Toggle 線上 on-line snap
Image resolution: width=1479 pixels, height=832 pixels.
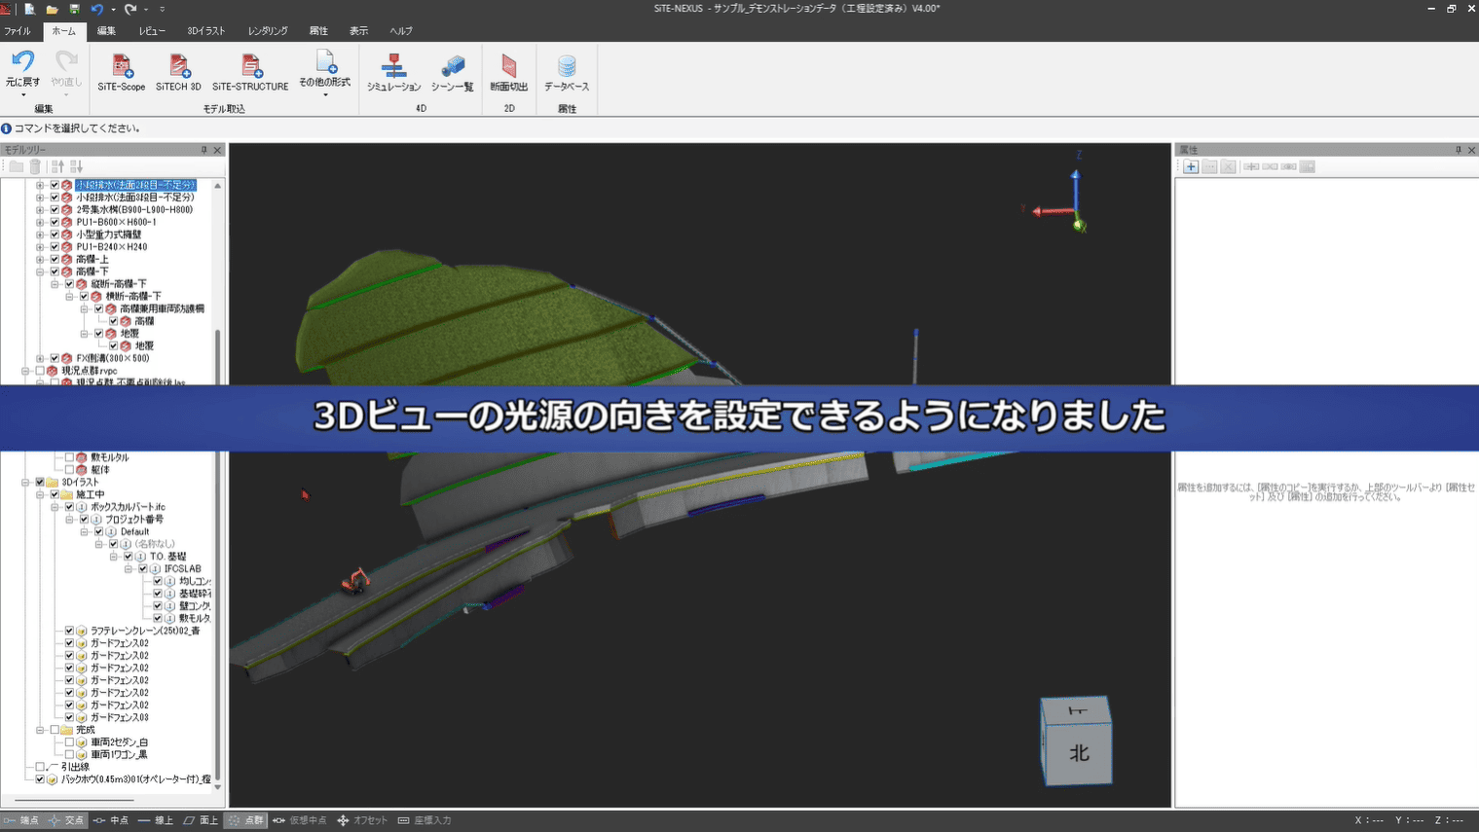[156, 820]
